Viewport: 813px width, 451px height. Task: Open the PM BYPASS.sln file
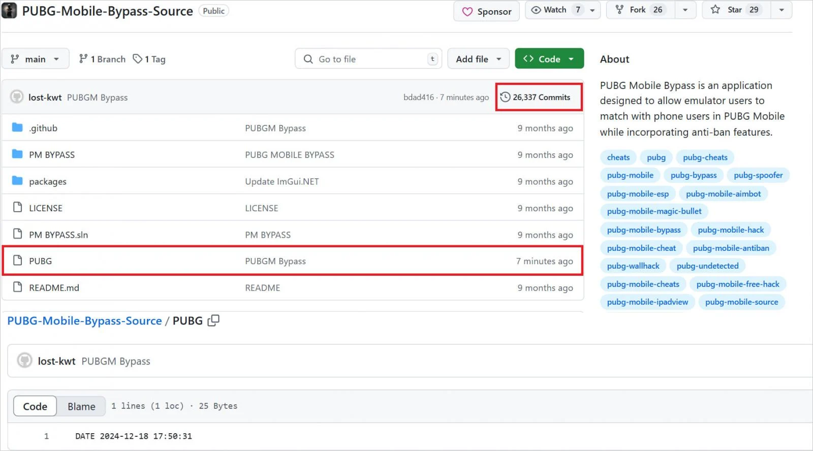pyautogui.click(x=58, y=235)
